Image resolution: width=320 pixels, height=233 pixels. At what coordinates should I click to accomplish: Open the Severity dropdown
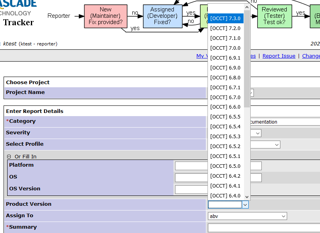point(256,133)
